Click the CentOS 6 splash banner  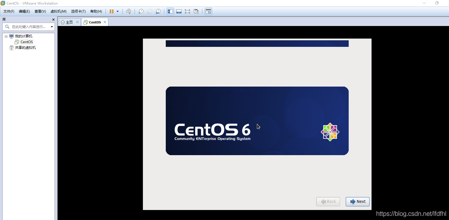point(257,121)
